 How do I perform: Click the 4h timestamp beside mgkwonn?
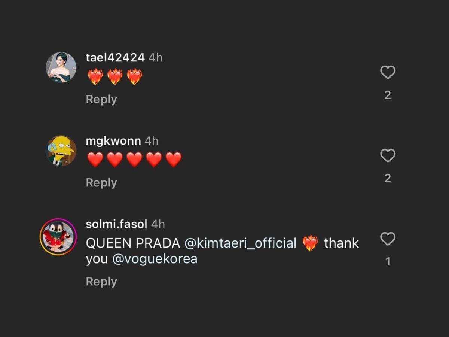pyautogui.click(x=152, y=141)
